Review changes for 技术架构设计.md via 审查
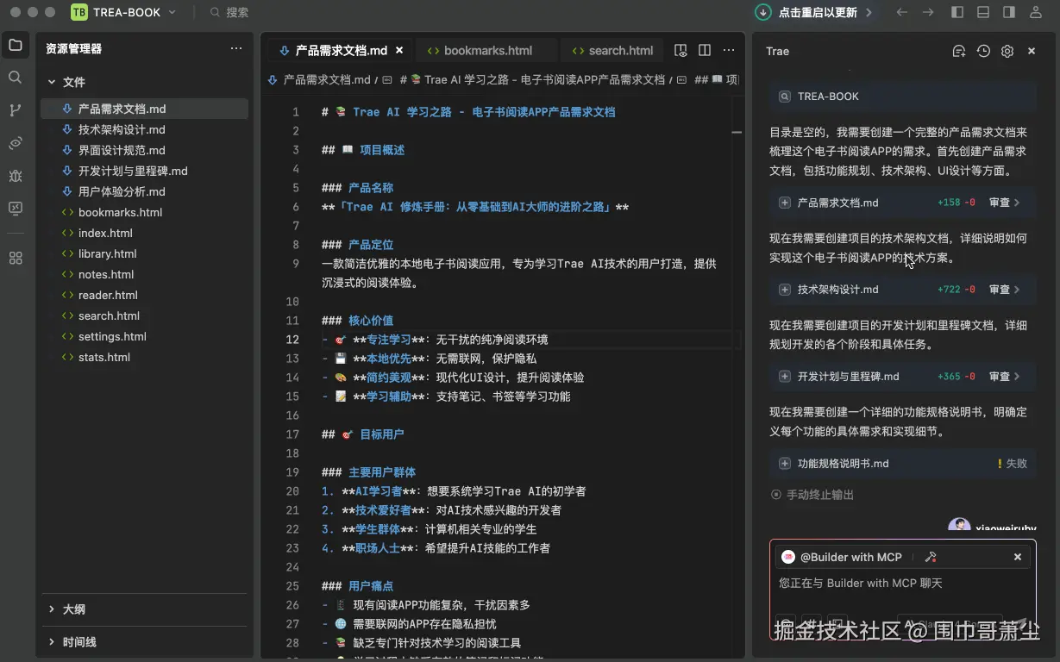The height and width of the screenshot is (662, 1060). 1004,290
